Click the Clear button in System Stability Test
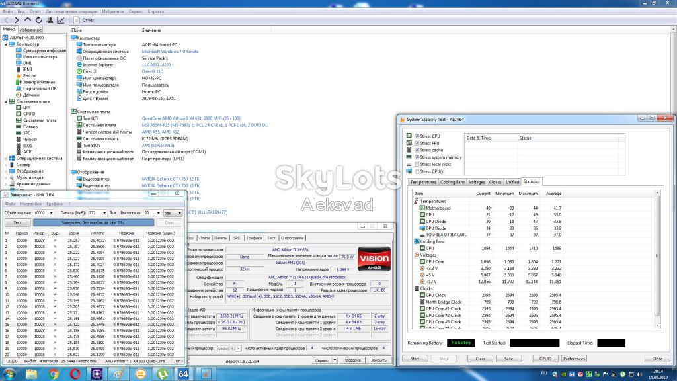 point(480,359)
